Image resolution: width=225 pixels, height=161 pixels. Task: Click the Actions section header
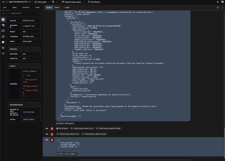[x=24, y=66]
